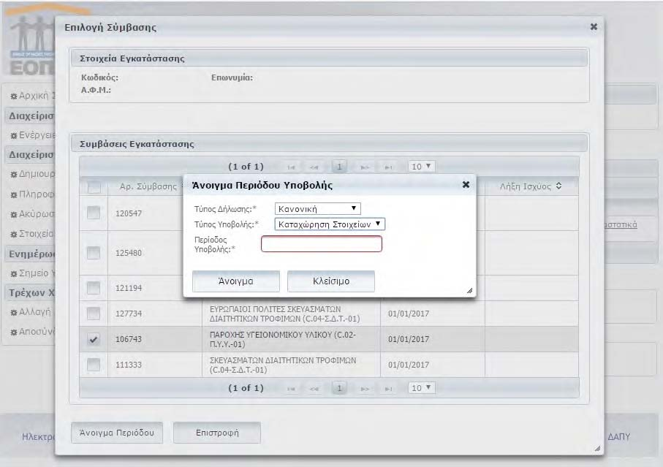Uncheck the checkbox for contract 106743
The height and width of the screenshot is (467, 663).
tap(94, 339)
